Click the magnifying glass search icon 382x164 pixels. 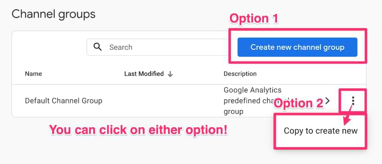tap(98, 47)
